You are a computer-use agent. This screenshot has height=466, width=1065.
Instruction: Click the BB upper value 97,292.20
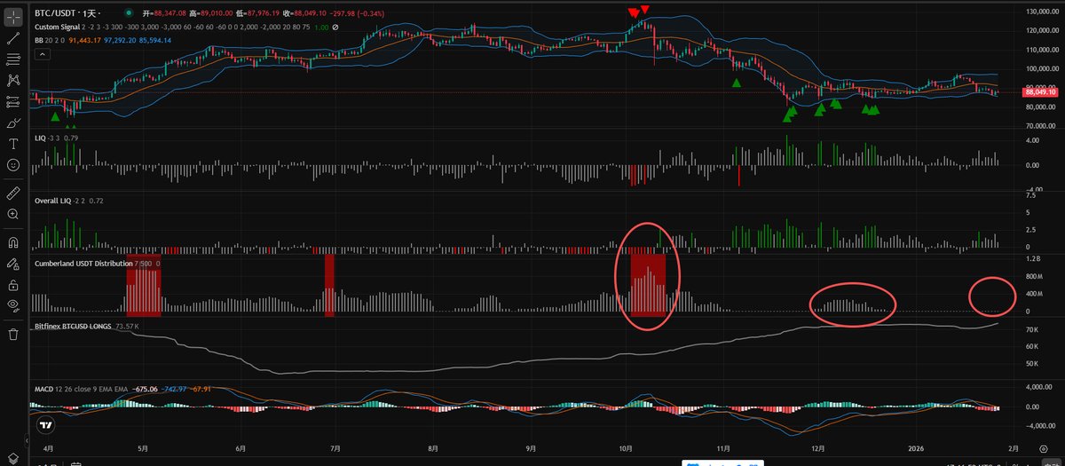(118, 40)
